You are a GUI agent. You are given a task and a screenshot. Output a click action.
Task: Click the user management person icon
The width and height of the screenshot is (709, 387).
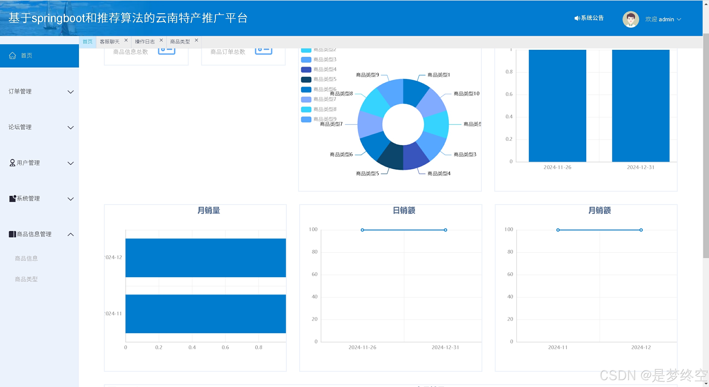(12, 163)
